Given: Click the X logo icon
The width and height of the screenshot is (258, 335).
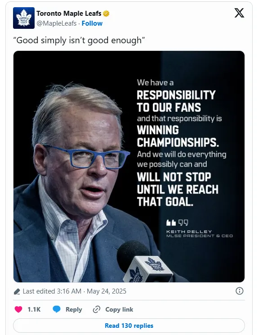Looking at the screenshot, I should 239,13.
